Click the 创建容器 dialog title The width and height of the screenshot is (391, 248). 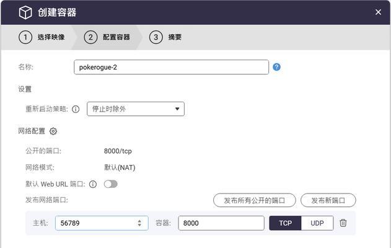[x=57, y=12]
